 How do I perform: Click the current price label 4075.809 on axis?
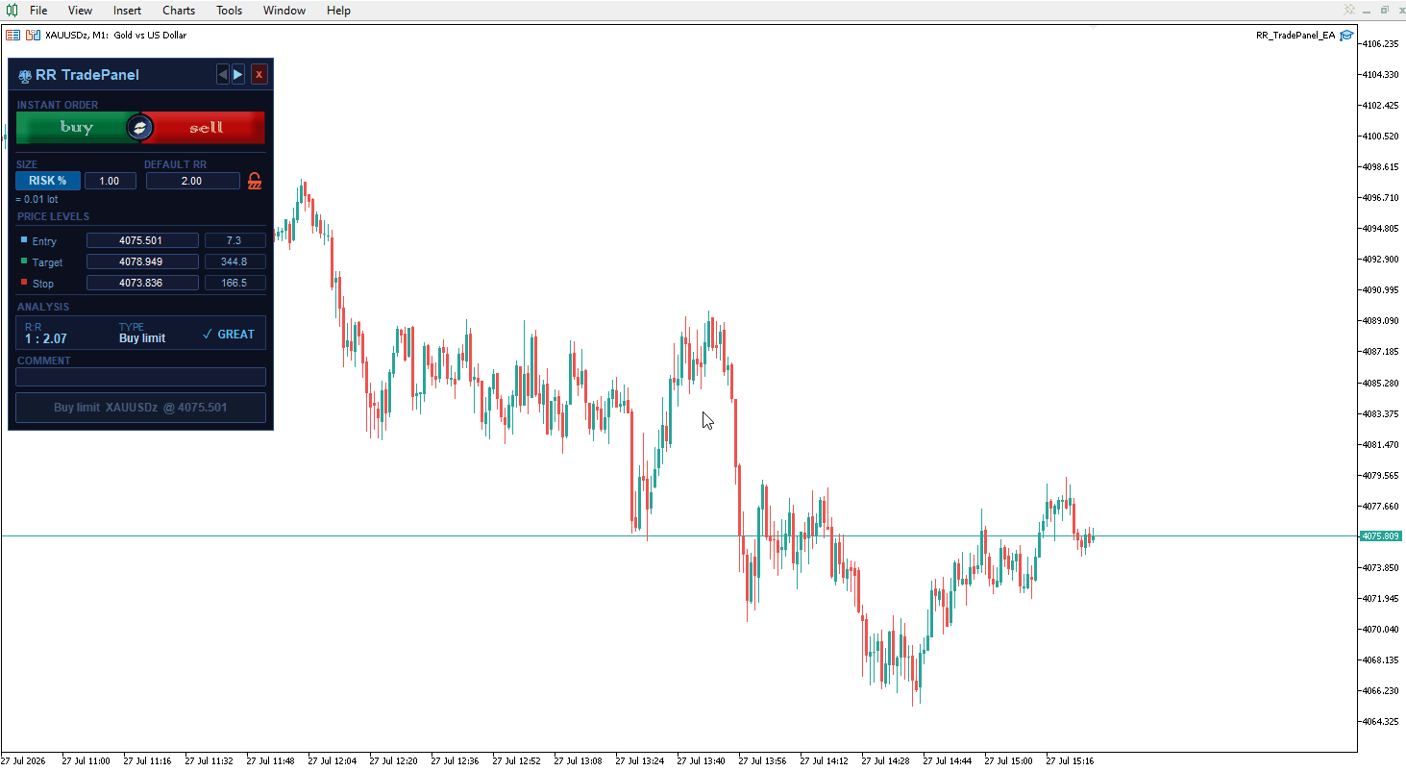point(1380,536)
